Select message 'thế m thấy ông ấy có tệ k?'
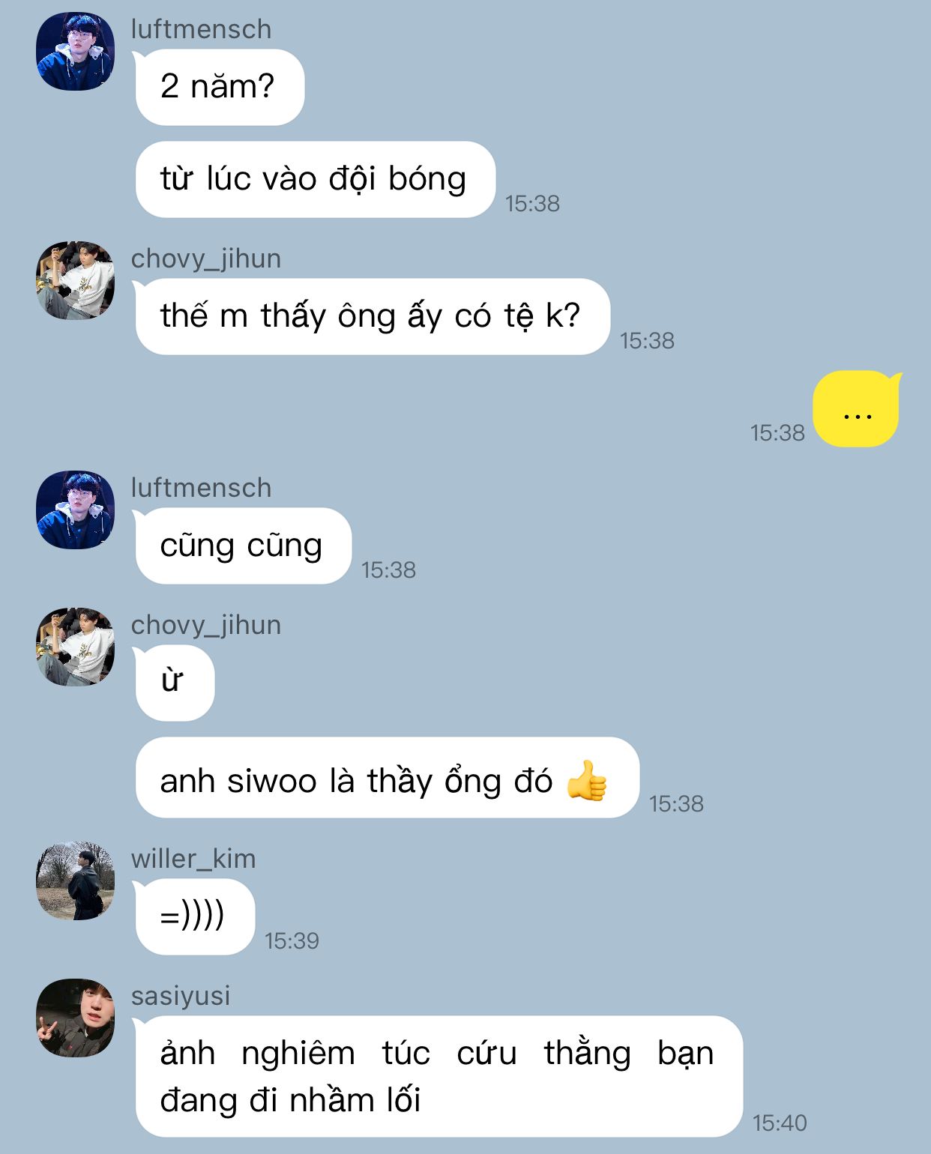This screenshot has width=931, height=1154. pos(372,316)
